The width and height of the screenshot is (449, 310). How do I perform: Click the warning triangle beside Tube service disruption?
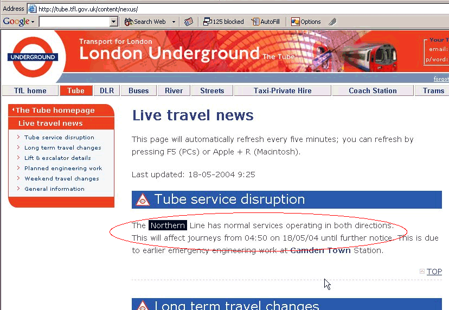[143, 199]
